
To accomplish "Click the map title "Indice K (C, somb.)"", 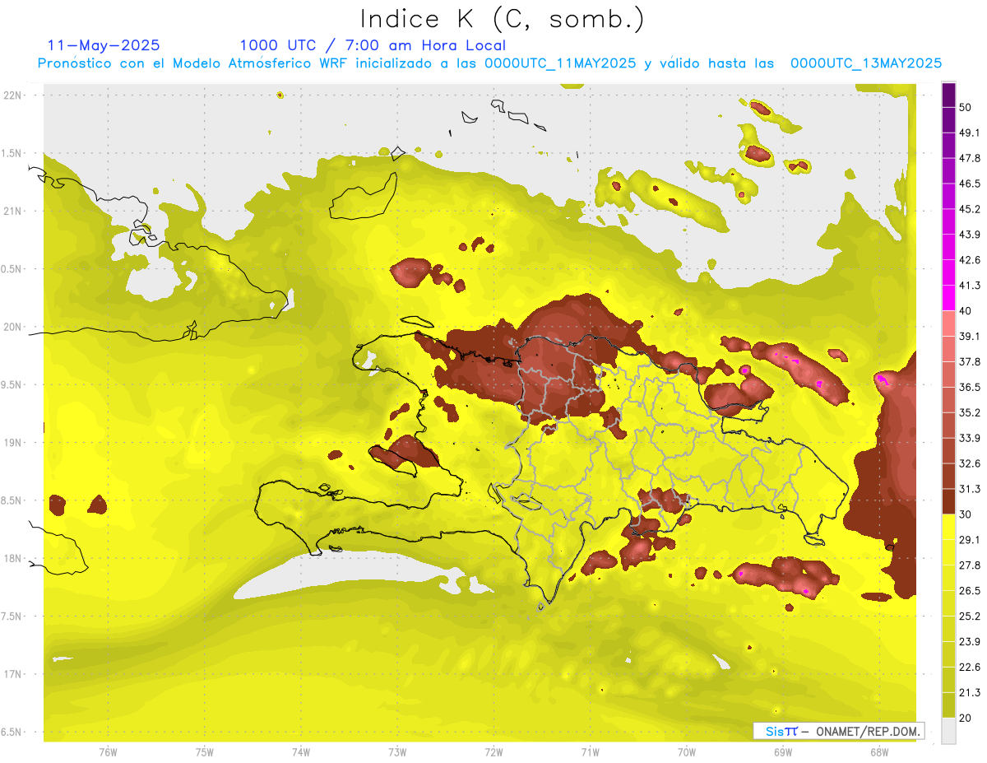I will (502, 19).
